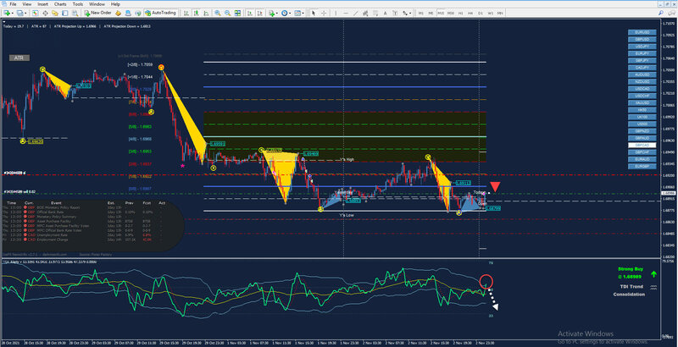Zoom out of the chart

click(x=227, y=13)
